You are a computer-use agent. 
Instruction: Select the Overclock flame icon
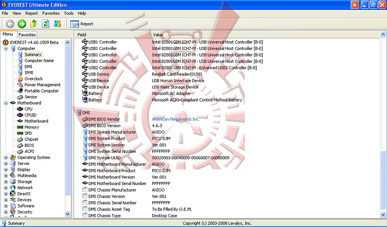pyautogui.click(x=20, y=79)
